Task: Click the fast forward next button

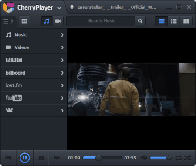Action: [57, 158]
